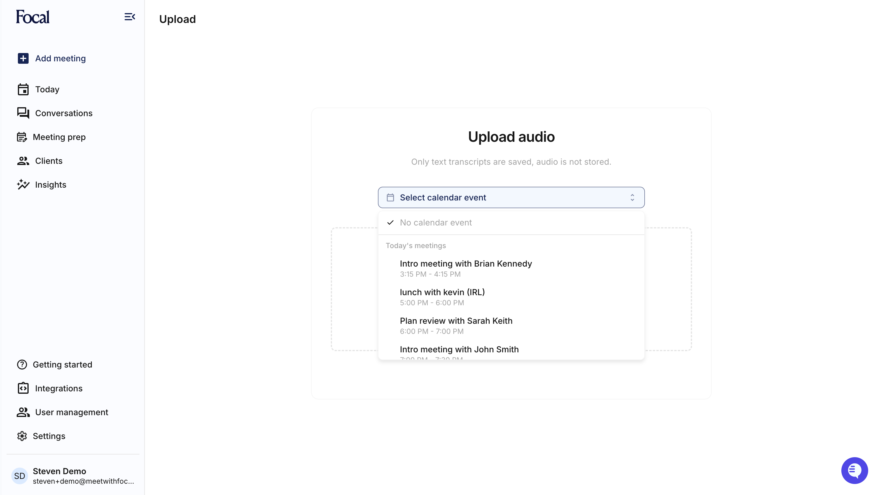Check Intro meeting with John Smith
Screen dimensions: 878x495
(x=459, y=349)
